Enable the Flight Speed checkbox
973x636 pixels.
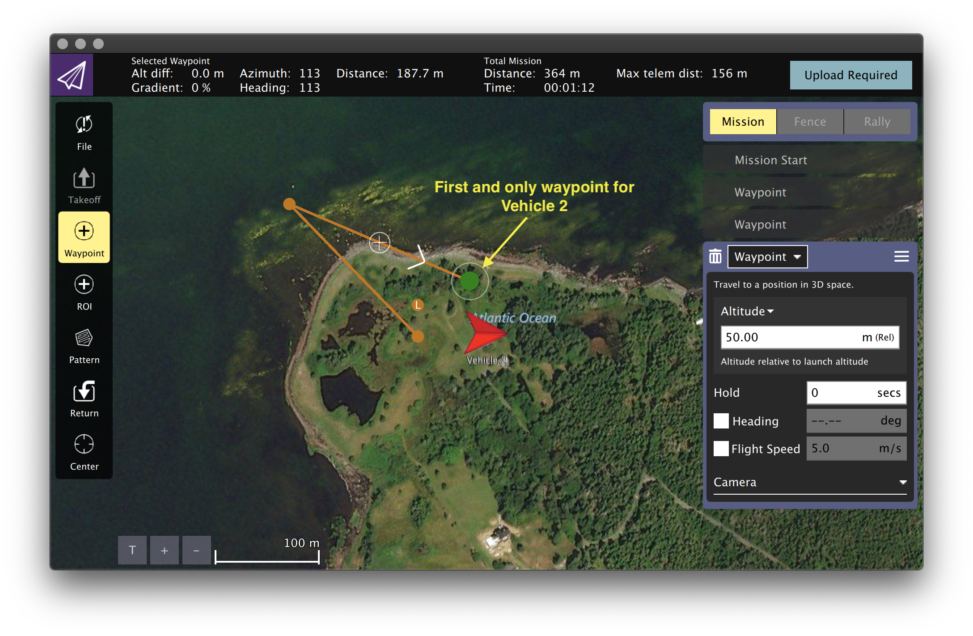point(721,449)
